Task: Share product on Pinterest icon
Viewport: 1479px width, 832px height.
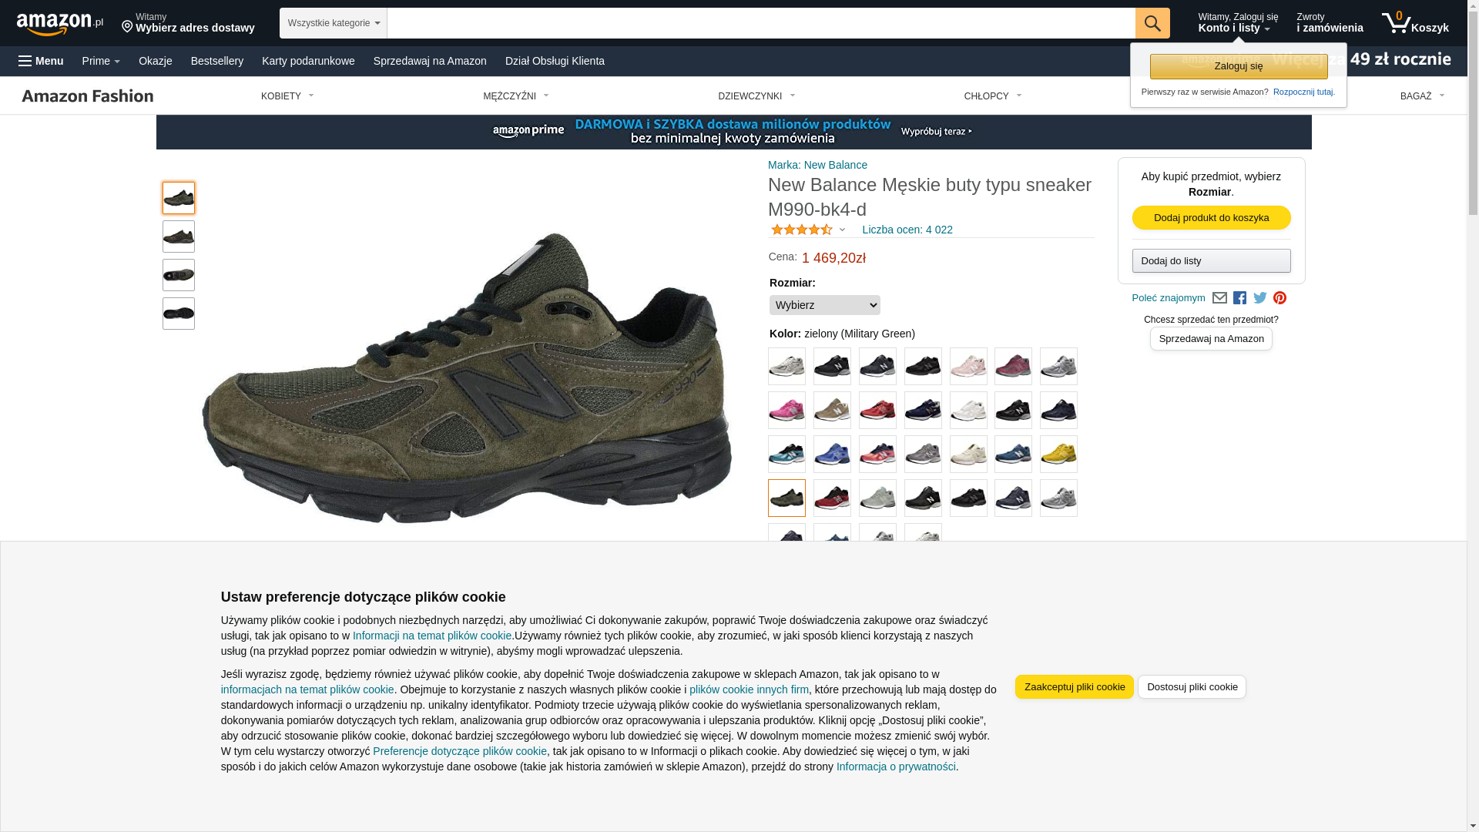Action: (x=1279, y=298)
